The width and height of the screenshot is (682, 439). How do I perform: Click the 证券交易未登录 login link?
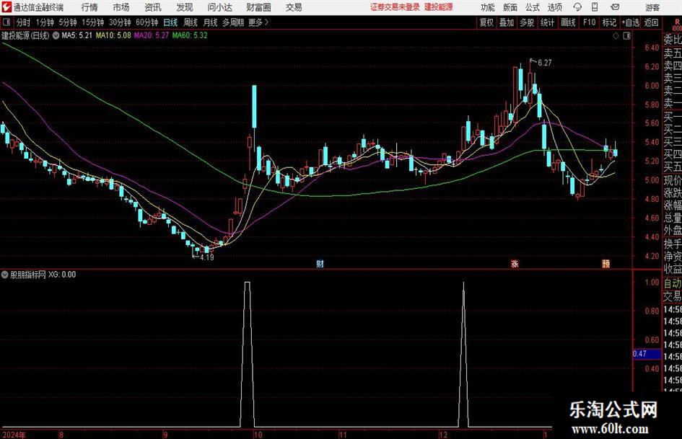[395, 7]
